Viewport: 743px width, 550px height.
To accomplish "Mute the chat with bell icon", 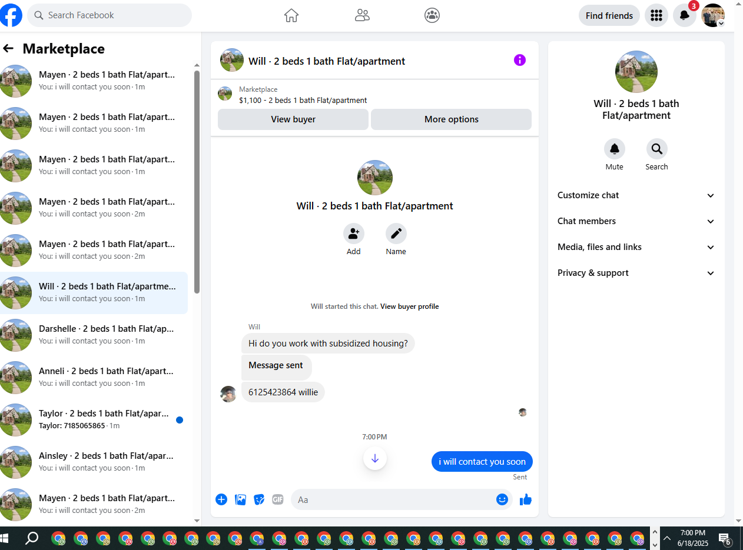I will tap(615, 149).
